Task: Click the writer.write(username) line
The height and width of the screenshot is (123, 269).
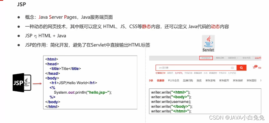Action: coord(171,102)
